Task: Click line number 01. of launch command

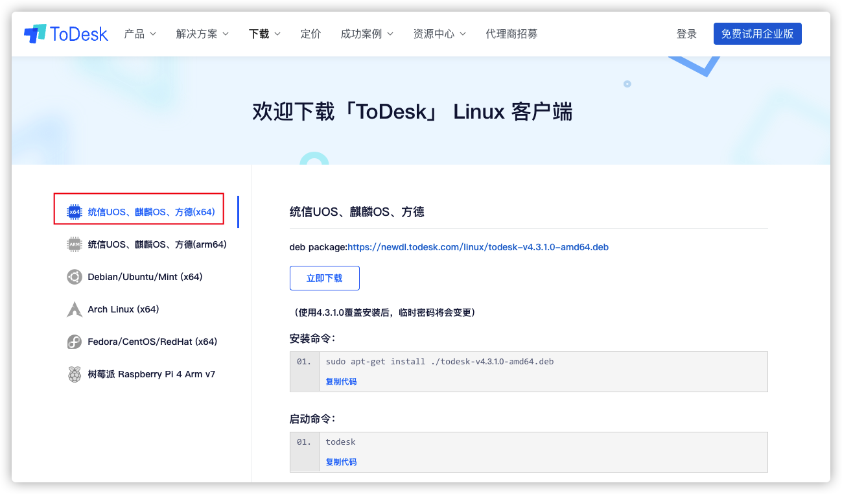Action: pos(304,442)
